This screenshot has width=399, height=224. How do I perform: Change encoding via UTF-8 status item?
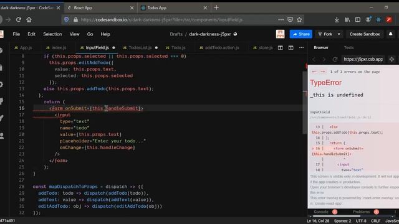click(361, 221)
